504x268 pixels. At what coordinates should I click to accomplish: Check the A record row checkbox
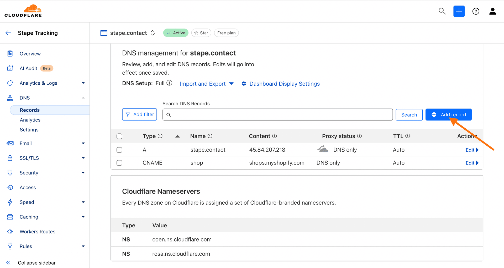tap(119, 150)
